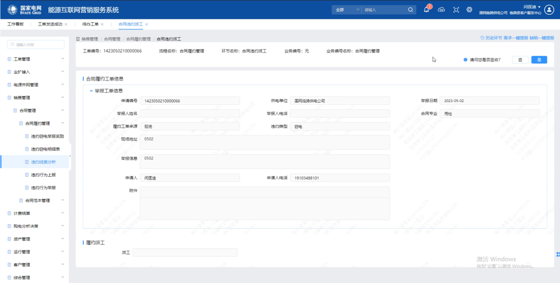Switch to the 工作看板 tab
This screenshot has width=560, height=283.
[15, 24]
